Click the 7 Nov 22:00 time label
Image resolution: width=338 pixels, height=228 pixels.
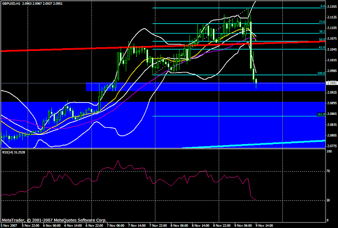click(158, 226)
